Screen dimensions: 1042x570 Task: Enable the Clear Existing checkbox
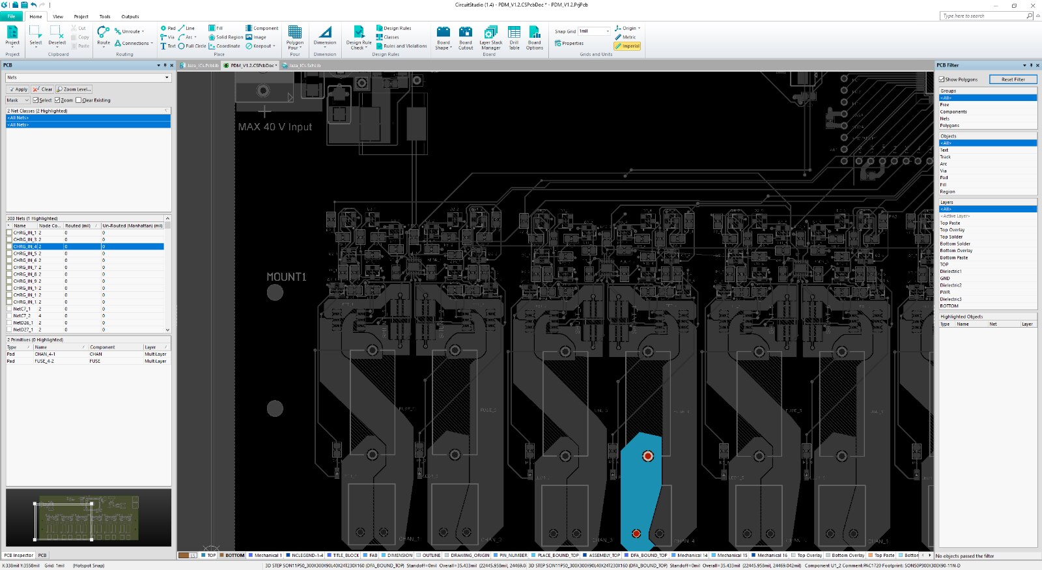(79, 100)
